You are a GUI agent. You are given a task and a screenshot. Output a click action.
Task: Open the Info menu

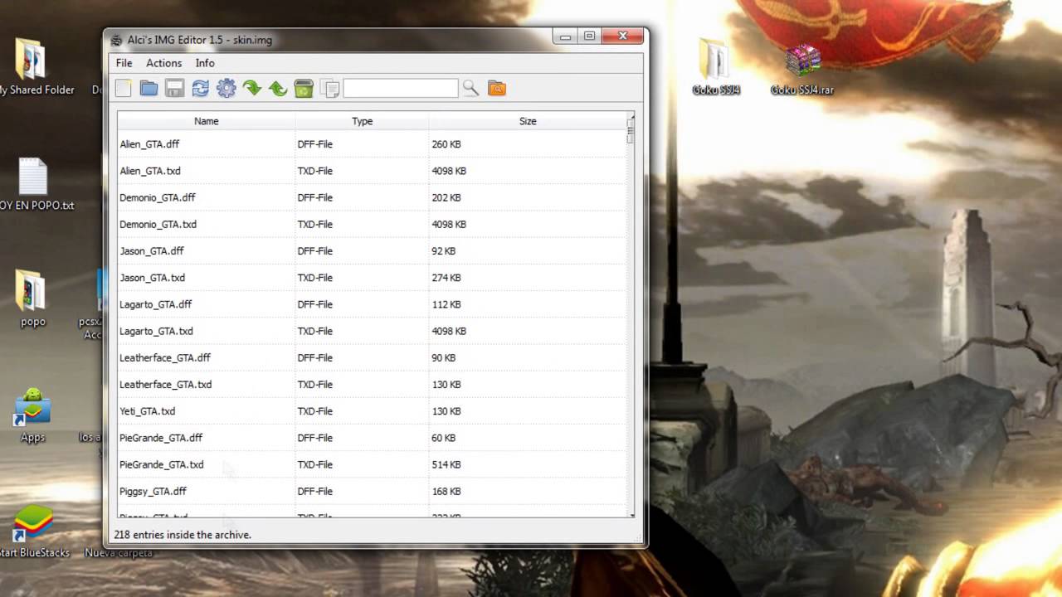click(x=205, y=63)
